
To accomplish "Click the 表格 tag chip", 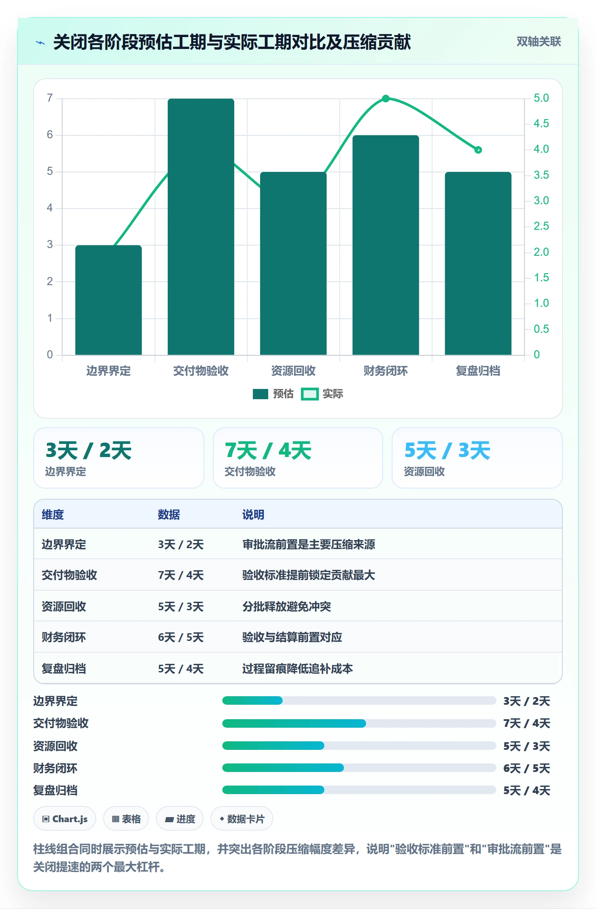I will (126, 819).
